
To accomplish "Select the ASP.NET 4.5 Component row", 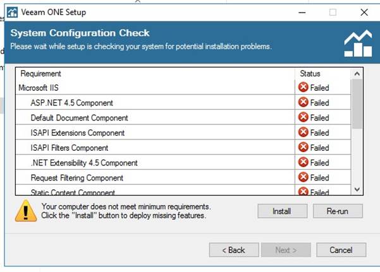I will [x=183, y=103].
